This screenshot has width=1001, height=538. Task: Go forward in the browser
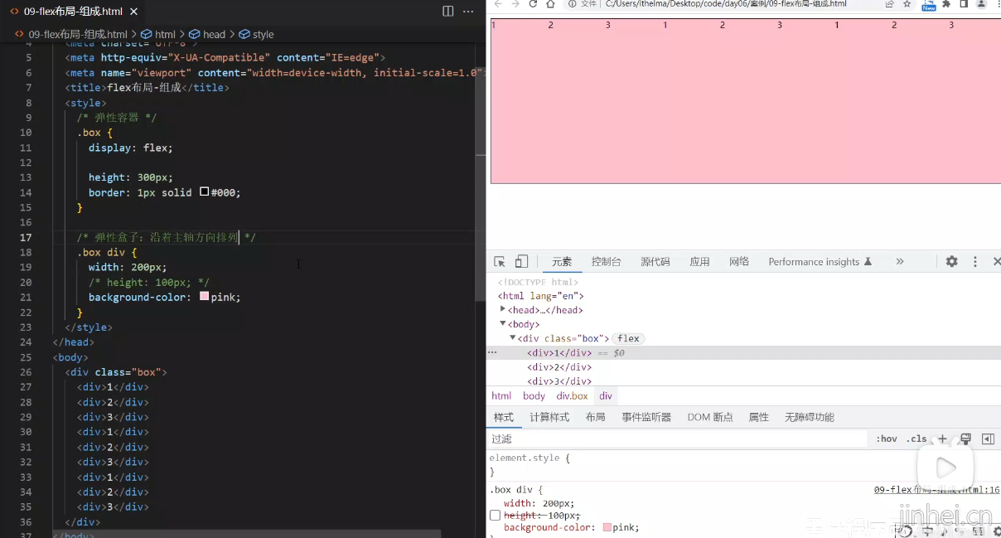click(x=515, y=4)
